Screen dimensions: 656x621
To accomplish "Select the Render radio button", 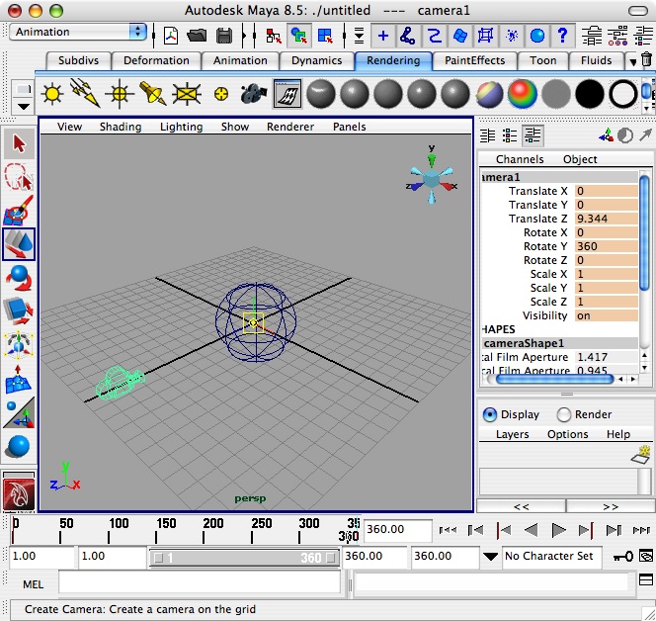I will 564,414.
